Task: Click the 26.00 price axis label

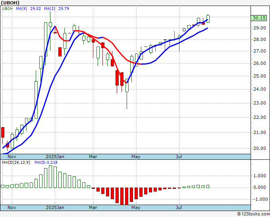Action: pos(260,63)
